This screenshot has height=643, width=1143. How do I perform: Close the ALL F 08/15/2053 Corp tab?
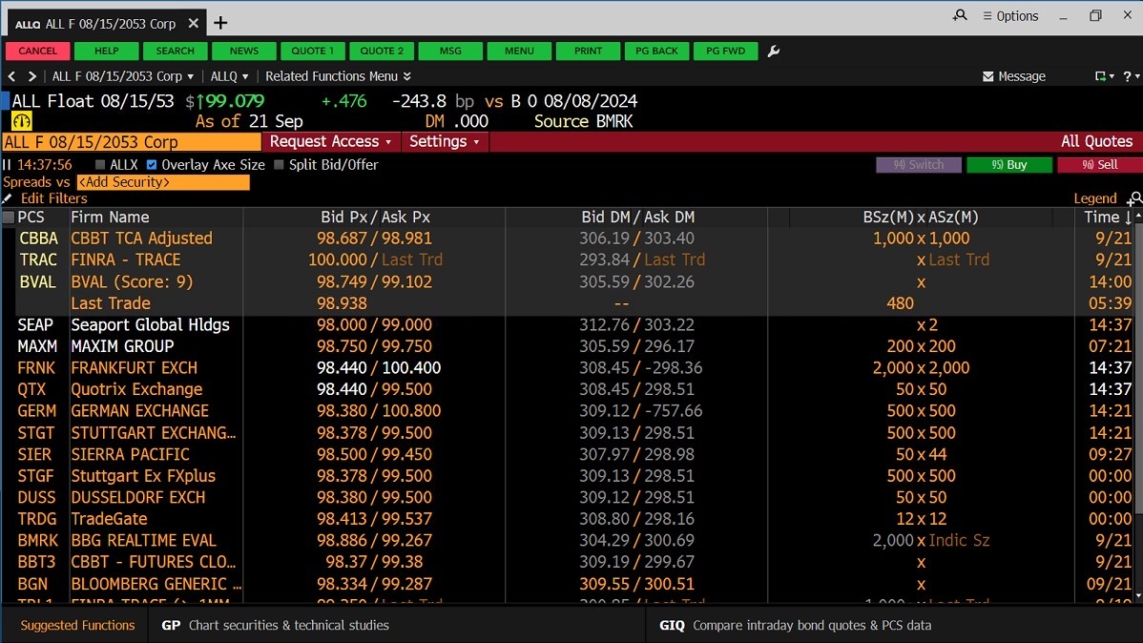click(193, 23)
